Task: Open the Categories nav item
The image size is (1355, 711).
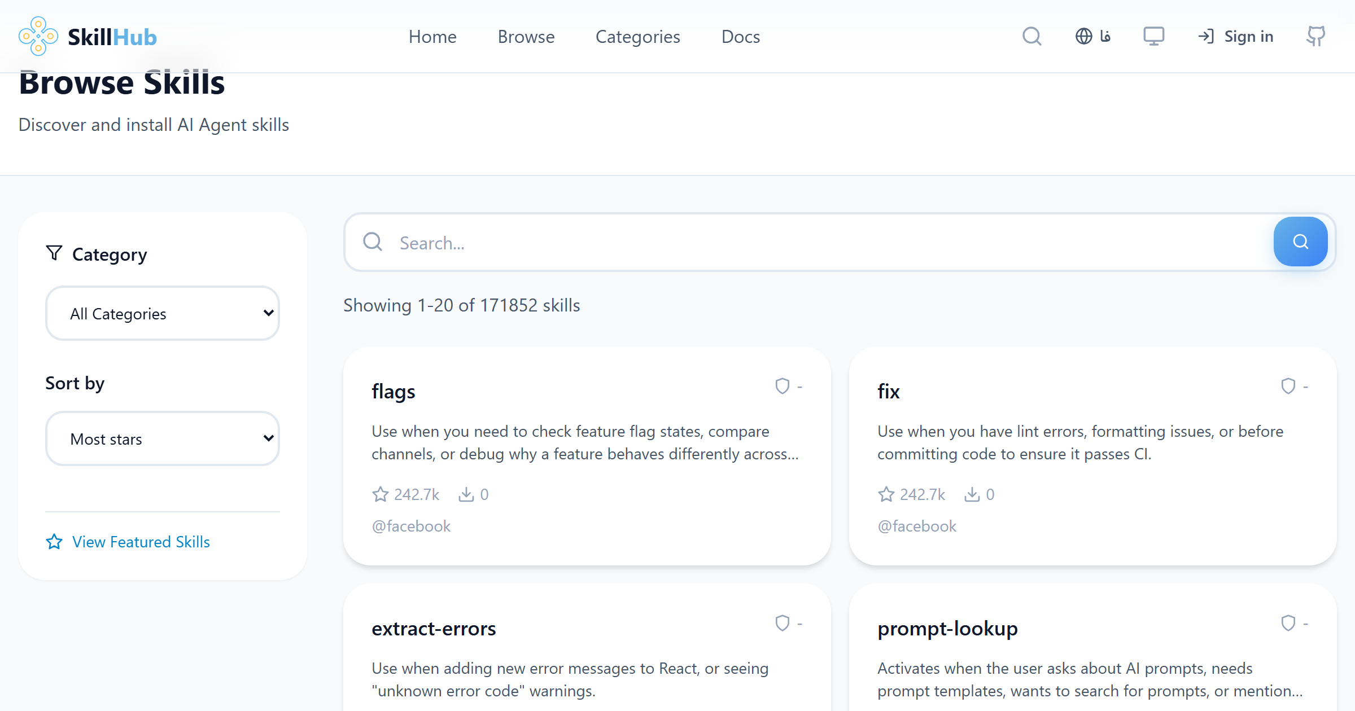Action: tap(637, 36)
